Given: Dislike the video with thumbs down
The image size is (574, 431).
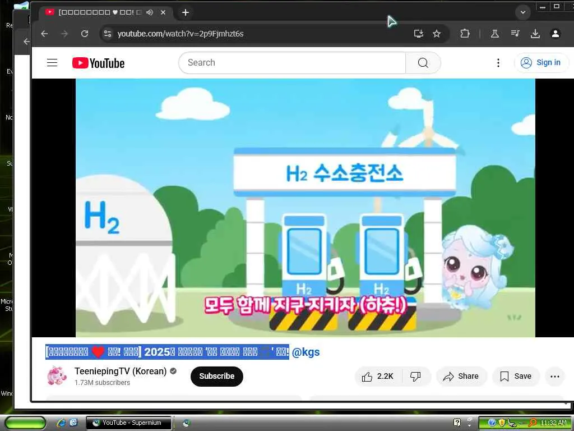Looking at the screenshot, I should click(416, 377).
